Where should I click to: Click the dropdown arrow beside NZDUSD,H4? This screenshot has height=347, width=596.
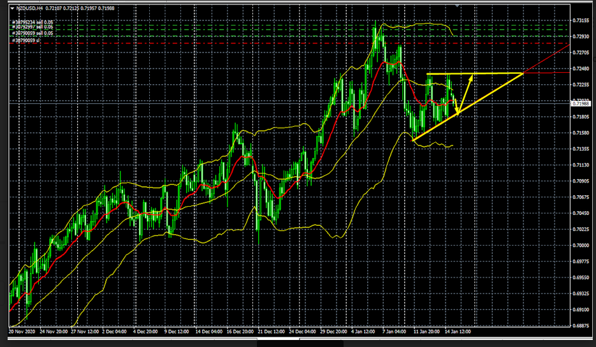12,8
